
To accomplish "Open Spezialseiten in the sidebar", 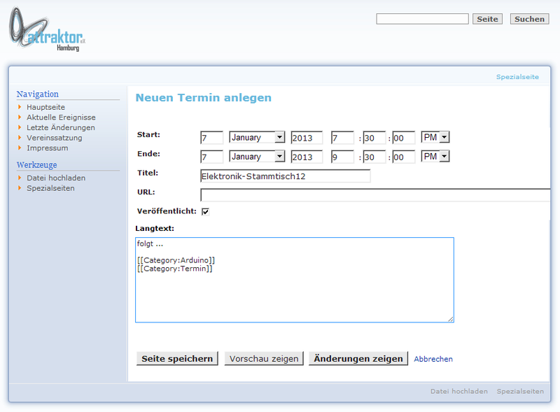I will [50, 188].
